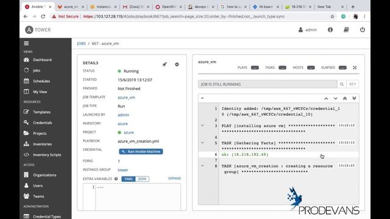Collapse the TASK Gathering Facts line
390x219 pixels.
click(202, 143)
